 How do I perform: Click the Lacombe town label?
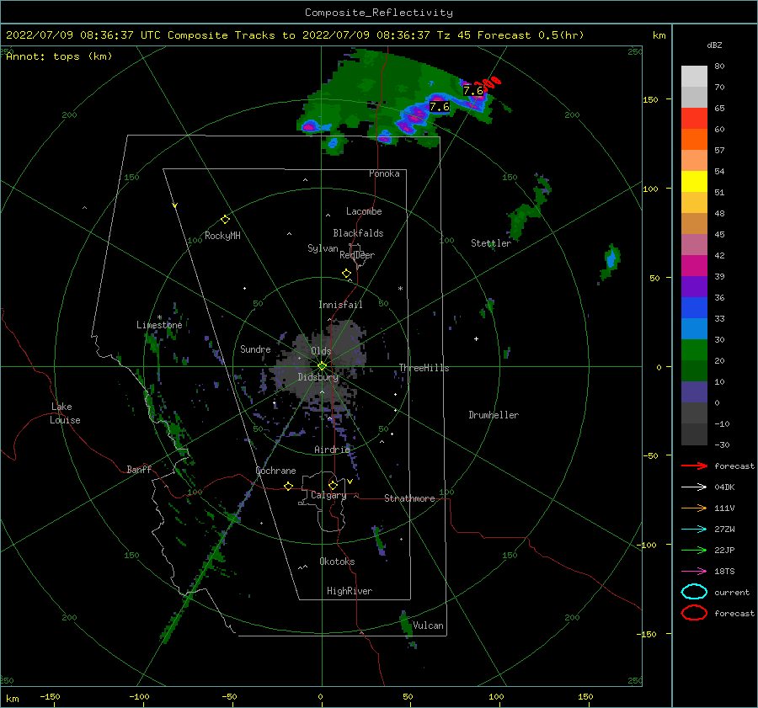[x=364, y=211]
